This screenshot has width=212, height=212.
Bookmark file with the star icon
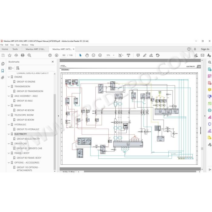[10, 55]
